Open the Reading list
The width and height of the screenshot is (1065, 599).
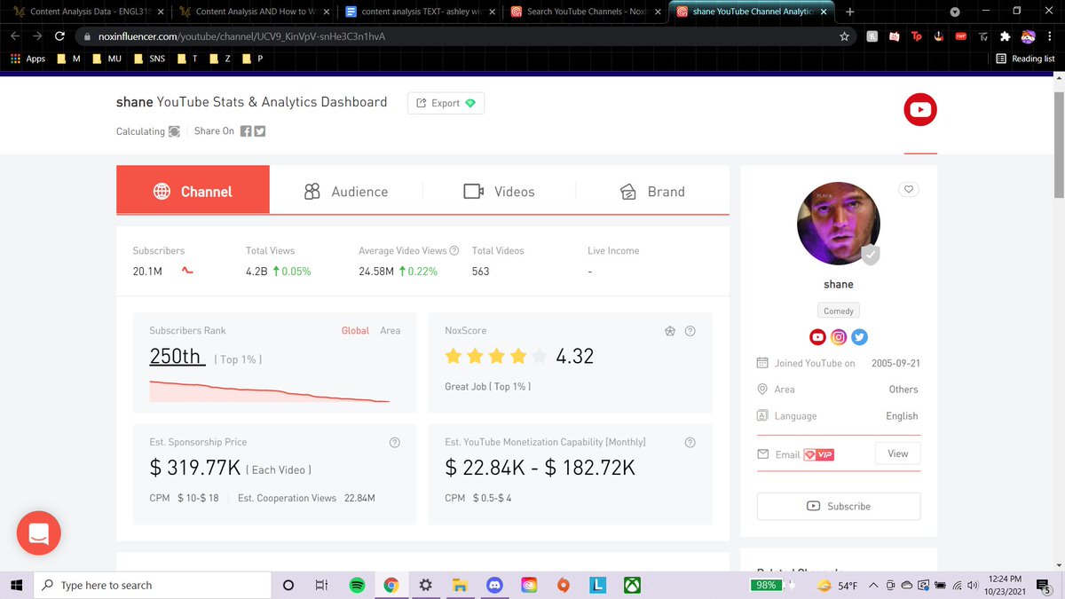point(1025,59)
